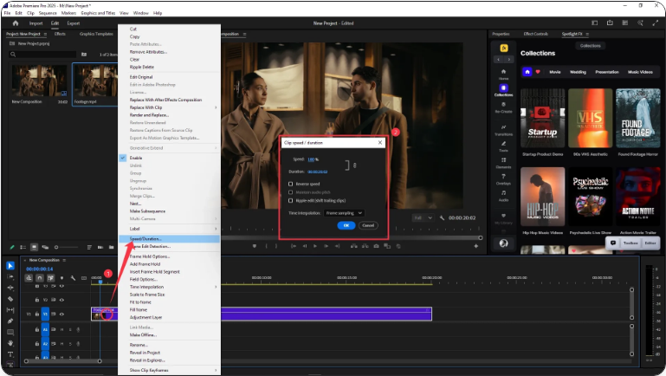Open Overlays in Spotlight FX sidebar
This screenshot has width=666, height=376.
[503, 178]
